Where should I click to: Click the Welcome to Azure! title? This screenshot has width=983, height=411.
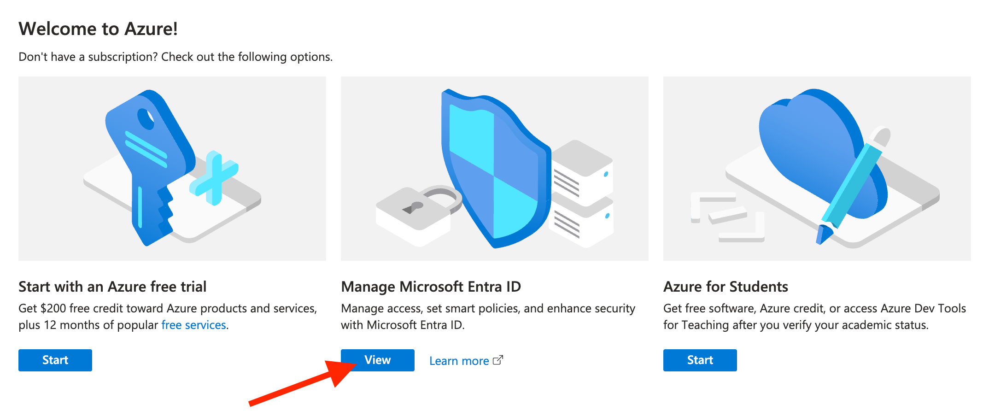[98, 29]
